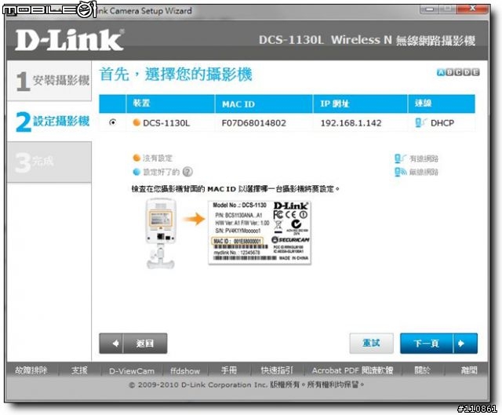Click the orange 沒有設定 legend icon
Viewport: 502px width, 415px height.
pyautogui.click(x=136, y=158)
